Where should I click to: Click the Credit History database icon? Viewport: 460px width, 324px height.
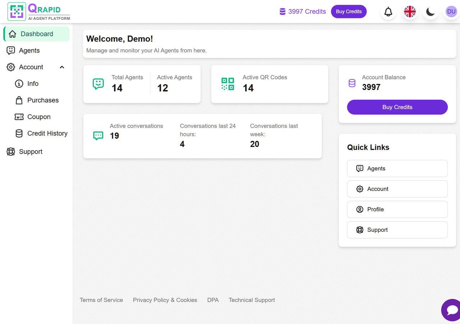tap(19, 133)
